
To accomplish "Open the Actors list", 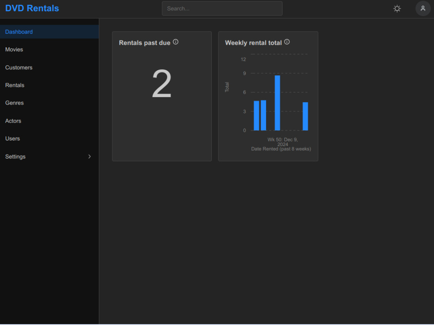I will point(49,121).
